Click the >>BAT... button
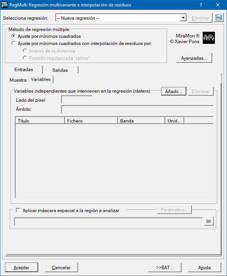Viewport: 227px width, 276px height. (165, 268)
